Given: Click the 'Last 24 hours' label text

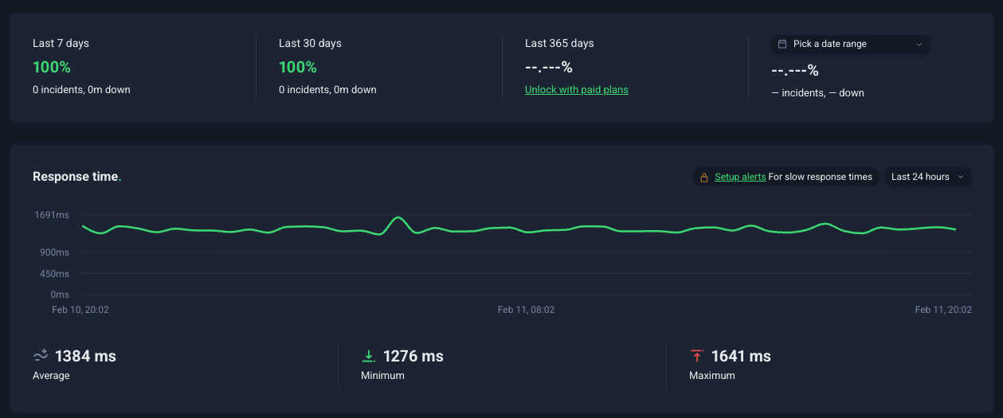Looking at the screenshot, I should (x=920, y=177).
